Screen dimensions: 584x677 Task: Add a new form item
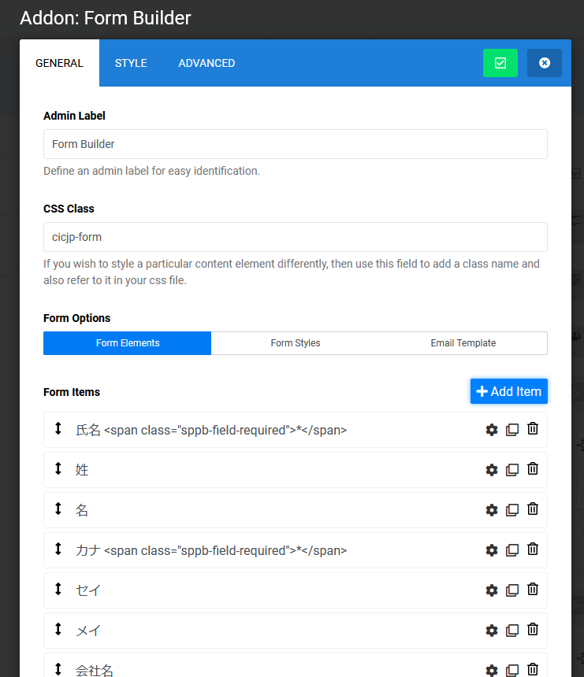(508, 391)
